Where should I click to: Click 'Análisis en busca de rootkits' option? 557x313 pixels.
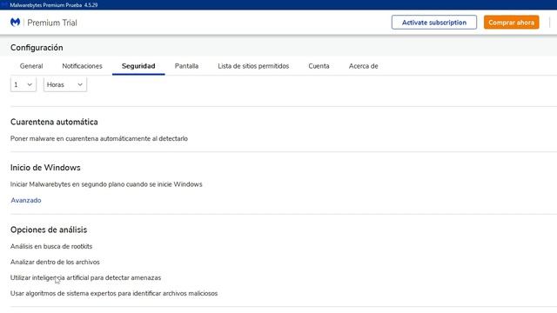pyautogui.click(x=51, y=246)
